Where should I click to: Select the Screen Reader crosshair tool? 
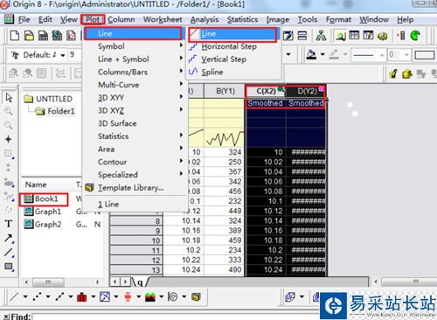pyautogui.click(x=8, y=139)
